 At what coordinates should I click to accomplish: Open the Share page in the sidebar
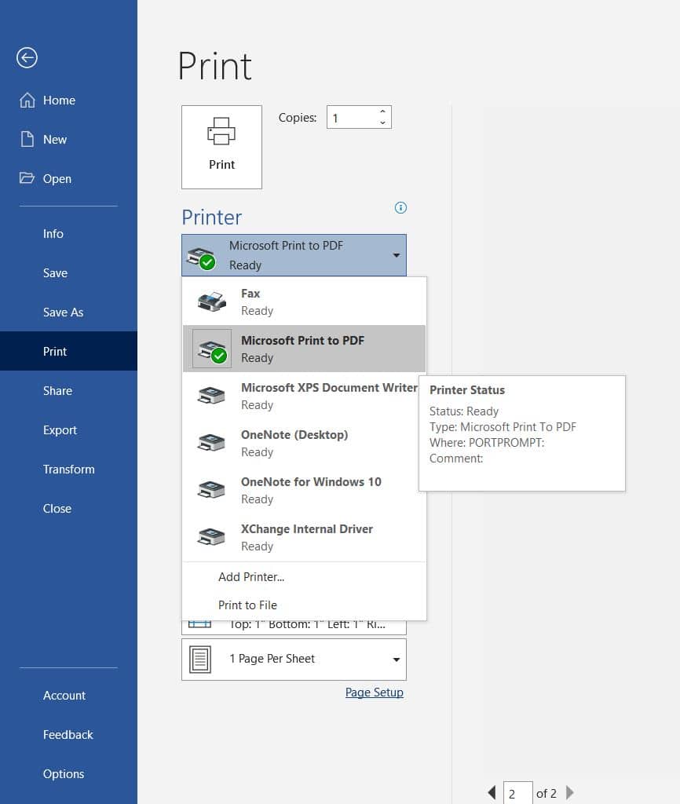tap(69, 391)
